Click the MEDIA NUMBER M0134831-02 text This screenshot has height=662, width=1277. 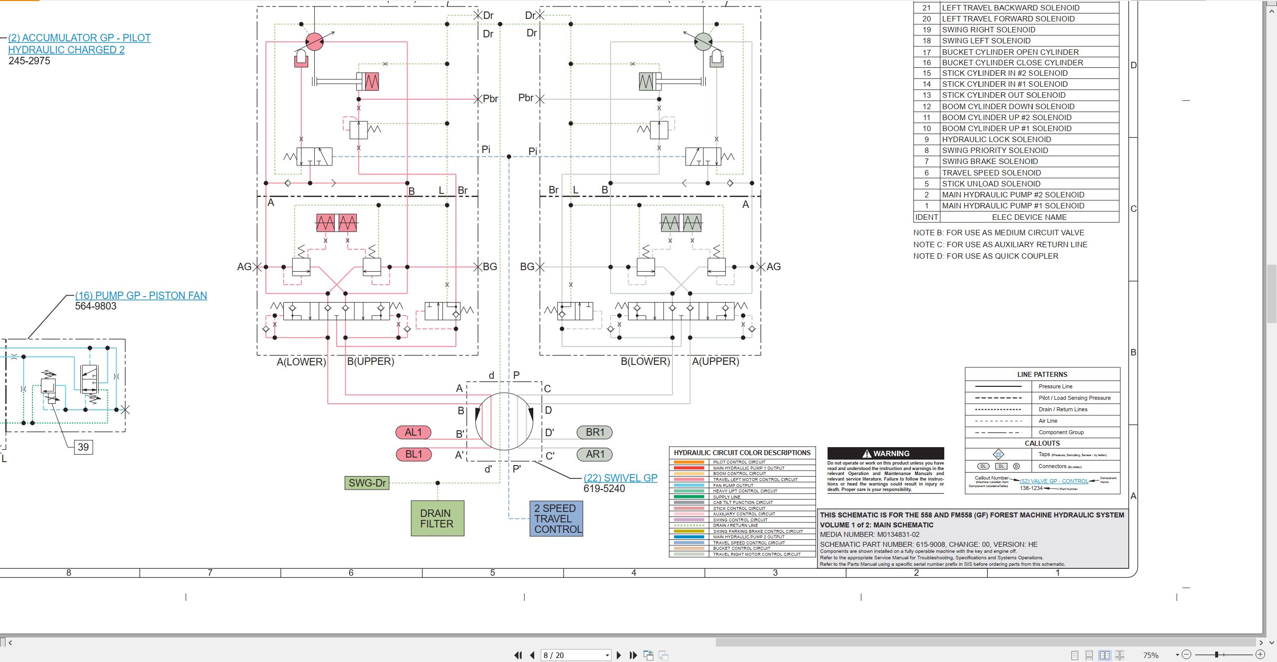pos(869,534)
